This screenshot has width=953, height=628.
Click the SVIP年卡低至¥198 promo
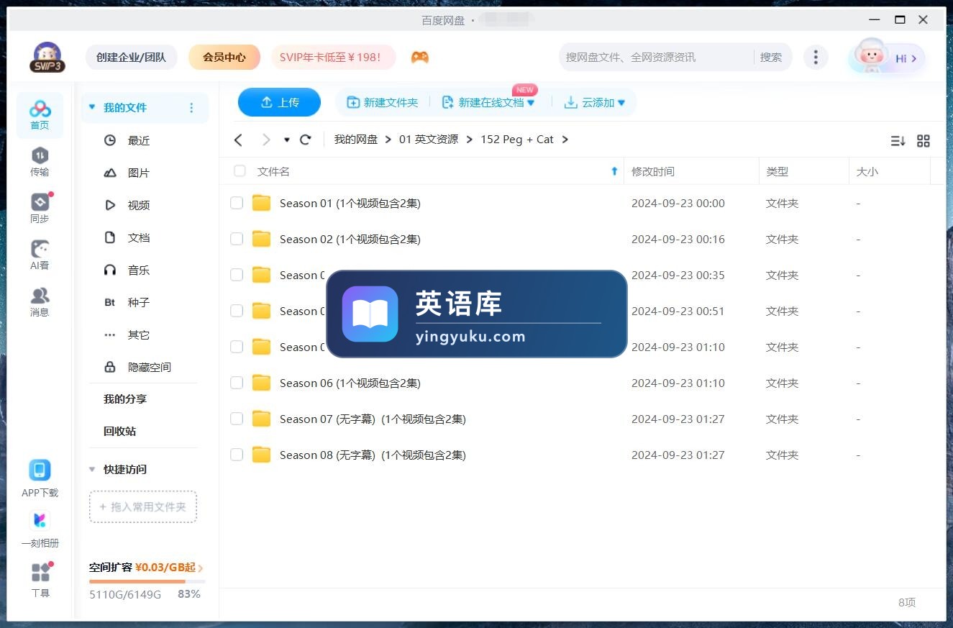coord(333,57)
